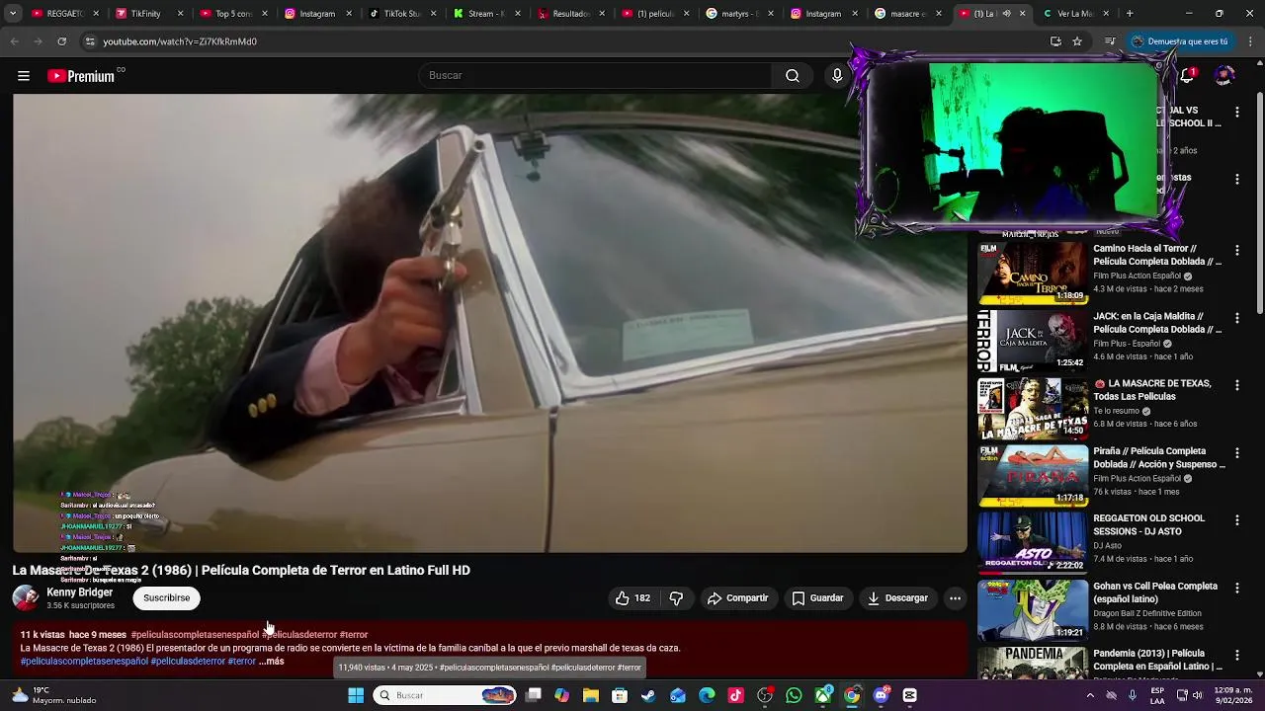Open the Chrome tab search dropdown
Screen dimensions: 1265x711
(x=13, y=14)
